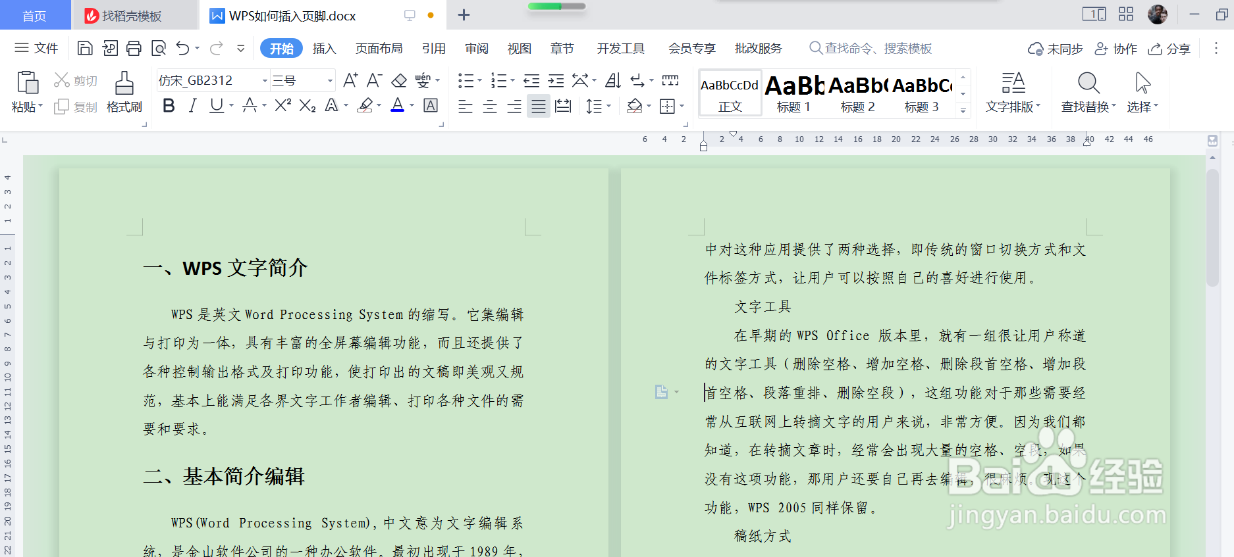1234x557 pixels.
Task: Increase paragraph indent icon
Action: tap(556, 81)
